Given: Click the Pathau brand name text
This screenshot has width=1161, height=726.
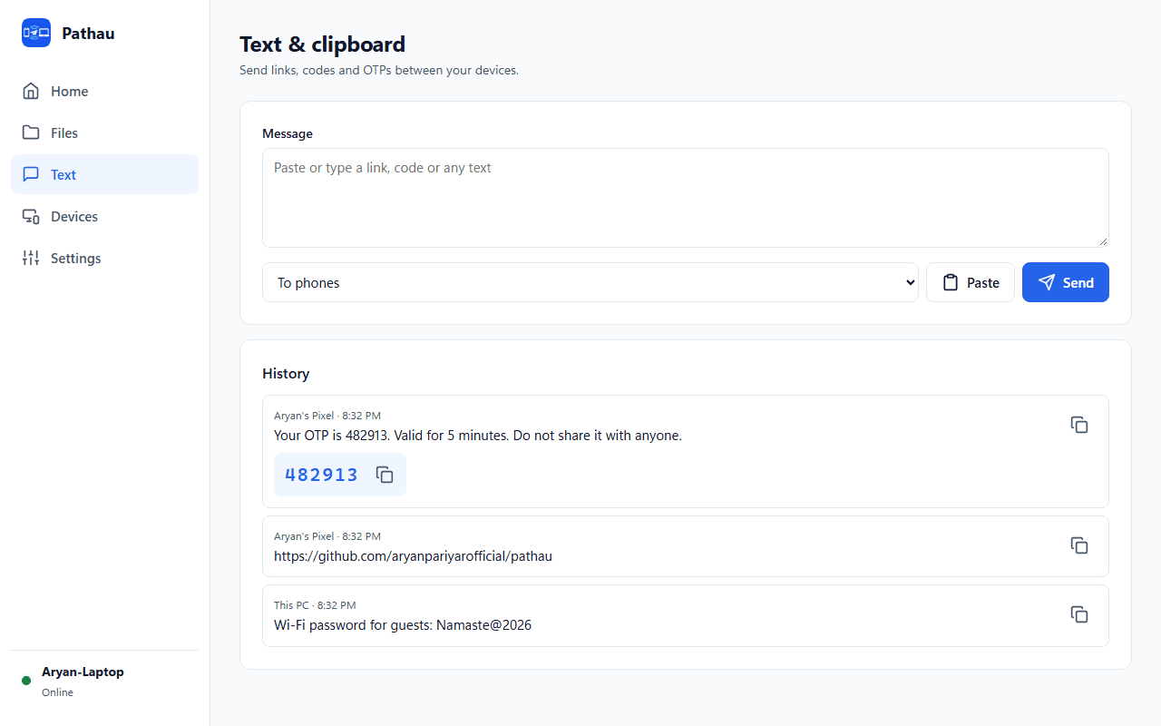Looking at the screenshot, I should pyautogui.click(x=88, y=34).
